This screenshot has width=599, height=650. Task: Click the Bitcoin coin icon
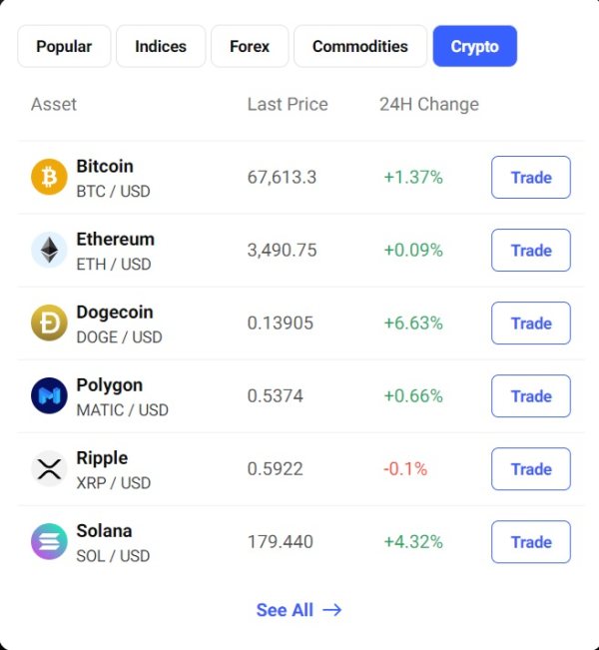pos(49,178)
